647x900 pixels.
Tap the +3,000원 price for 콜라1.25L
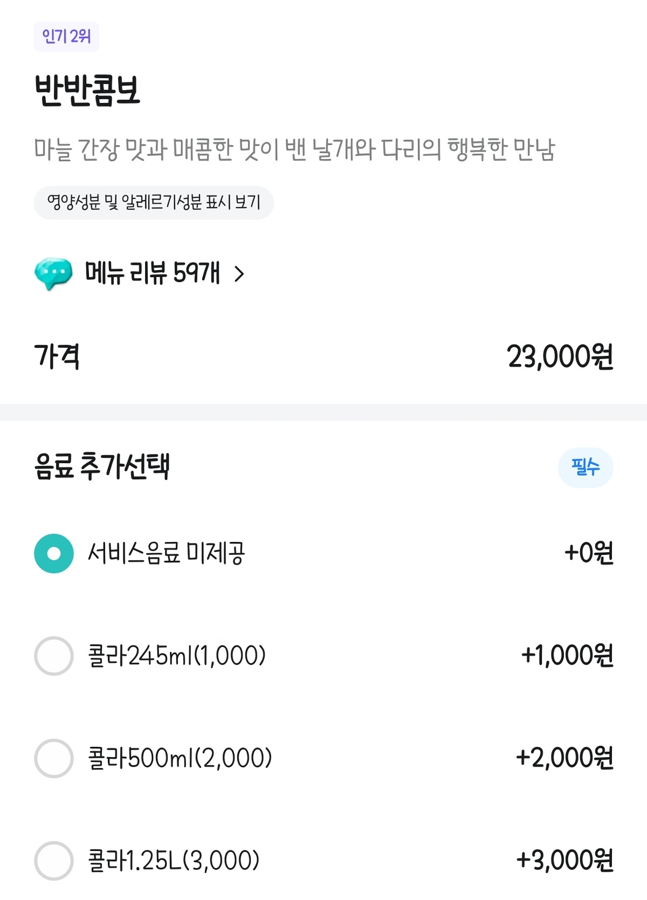tap(564, 861)
